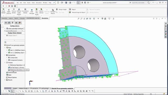Open the Tools menu

click(33, 3)
